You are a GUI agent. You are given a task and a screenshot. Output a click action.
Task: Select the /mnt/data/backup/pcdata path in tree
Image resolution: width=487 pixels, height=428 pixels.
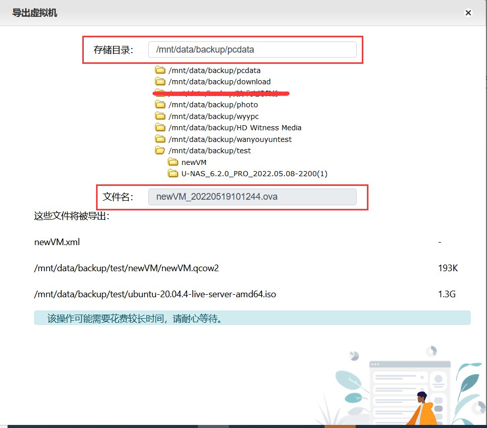pos(215,70)
